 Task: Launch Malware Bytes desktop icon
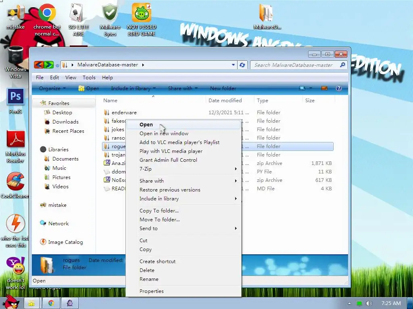click(110, 20)
